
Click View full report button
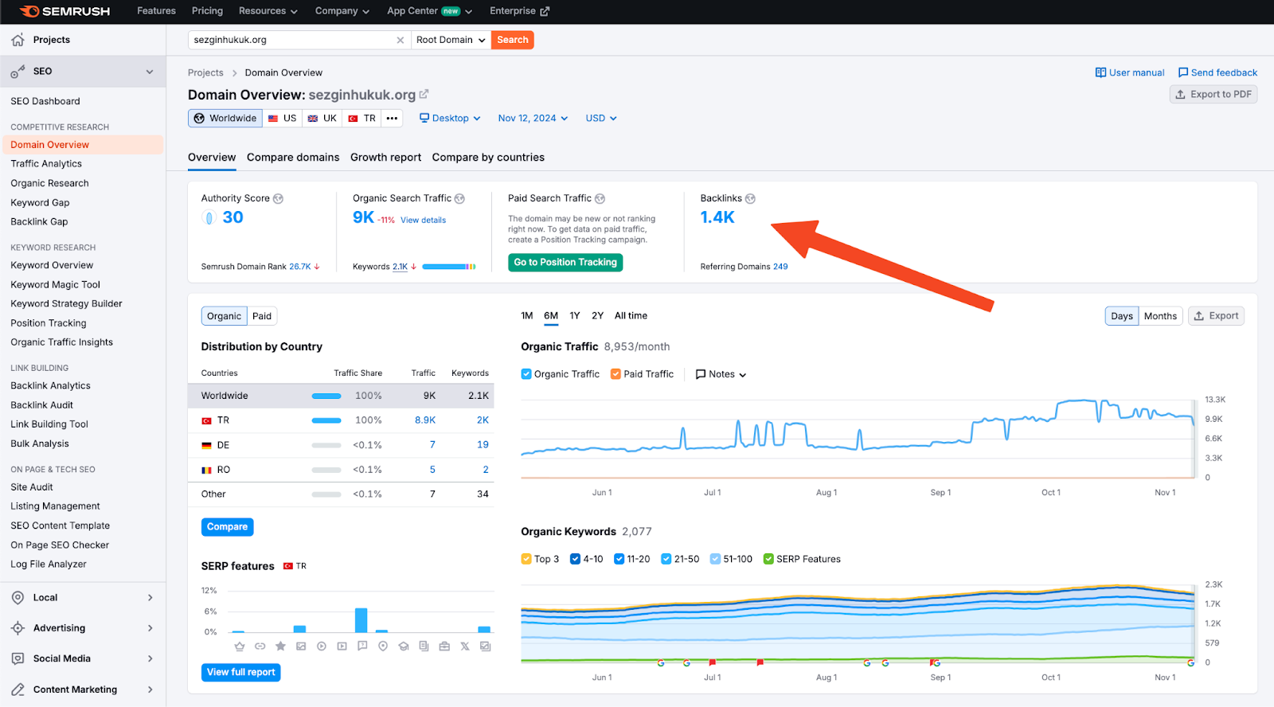click(240, 673)
